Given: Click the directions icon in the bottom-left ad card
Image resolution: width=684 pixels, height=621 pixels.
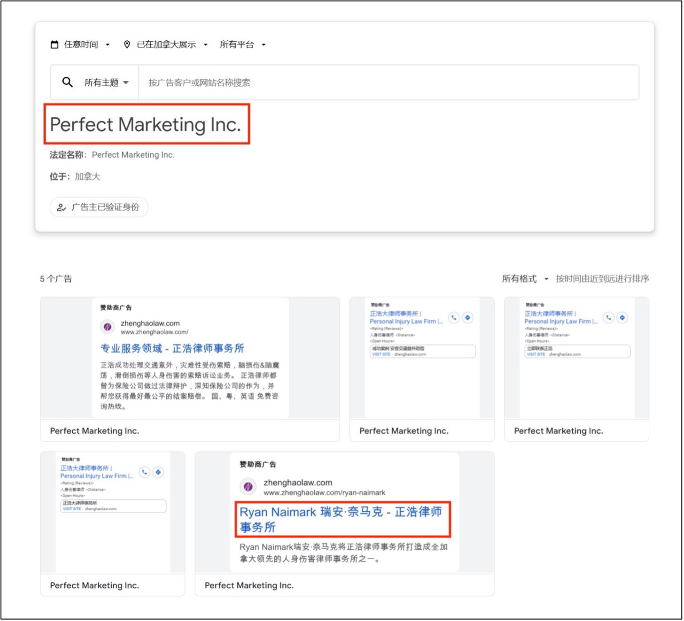Looking at the screenshot, I should click(x=159, y=472).
